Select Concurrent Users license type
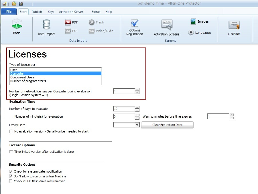This screenshot has height=194, width=258. [22, 77]
